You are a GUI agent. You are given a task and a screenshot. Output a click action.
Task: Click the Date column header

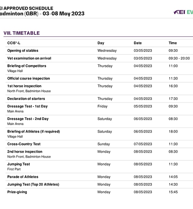tap(138, 43)
